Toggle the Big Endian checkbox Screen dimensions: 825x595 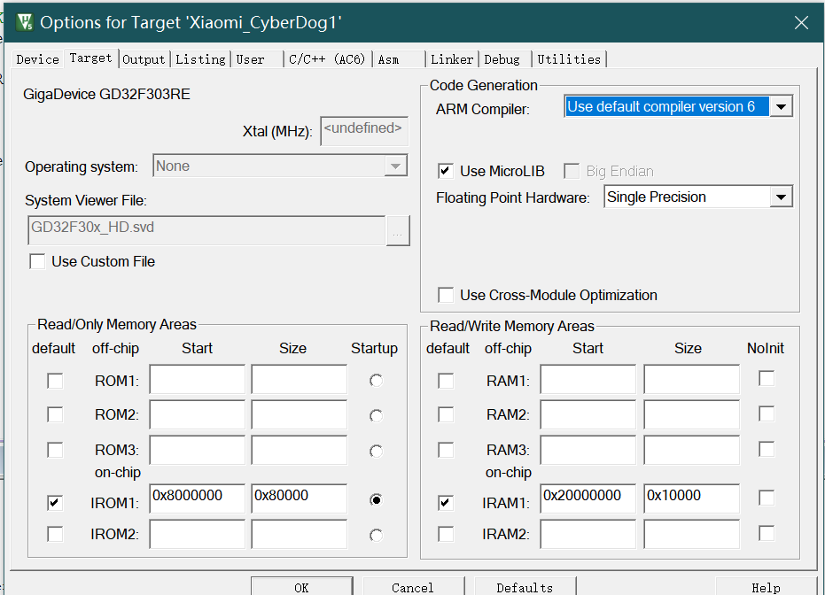[572, 171]
